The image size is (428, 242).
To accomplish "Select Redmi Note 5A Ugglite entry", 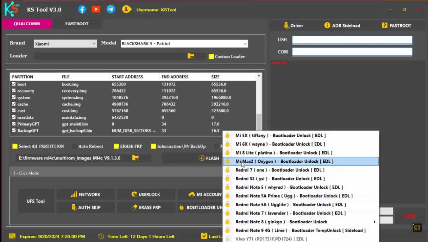I will tap(301, 205).
